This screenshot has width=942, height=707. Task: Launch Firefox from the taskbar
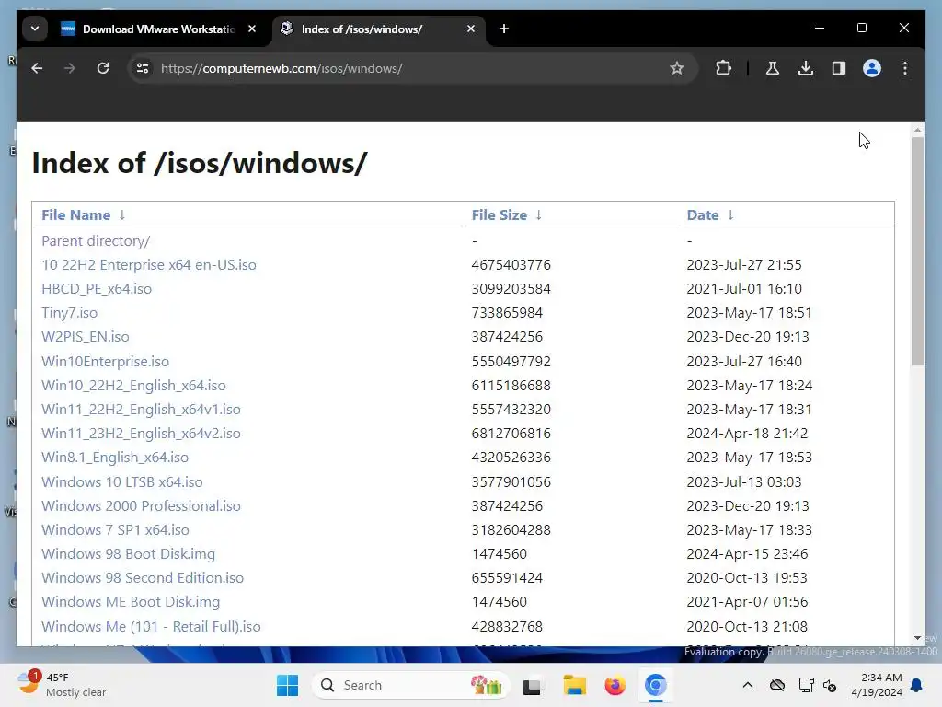(x=615, y=685)
